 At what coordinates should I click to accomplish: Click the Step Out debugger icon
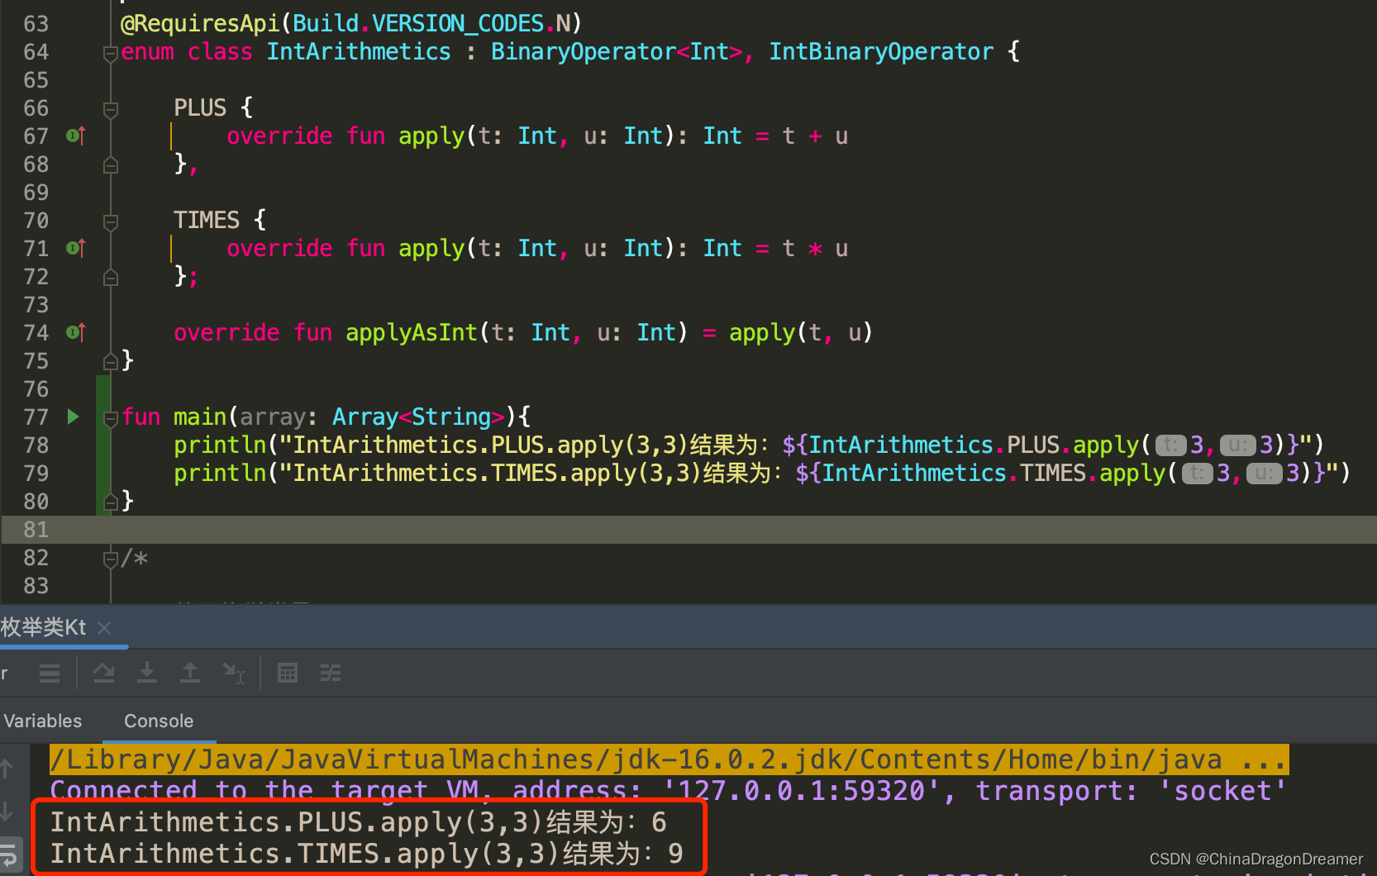pos(190,674)
